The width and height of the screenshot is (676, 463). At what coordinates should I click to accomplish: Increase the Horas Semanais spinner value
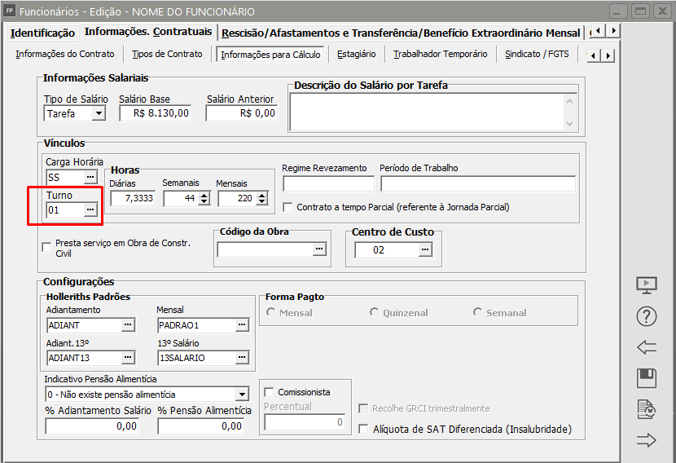tap(204, 194)
